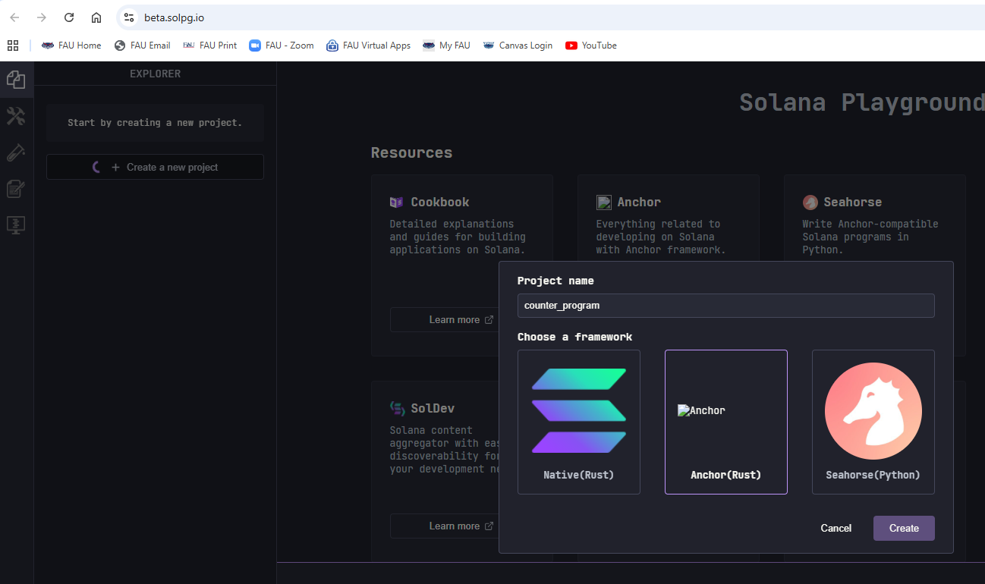The image size is (985, 584).
Task: Open the Programs sidebar icon
Action: [x=16, y=225]
